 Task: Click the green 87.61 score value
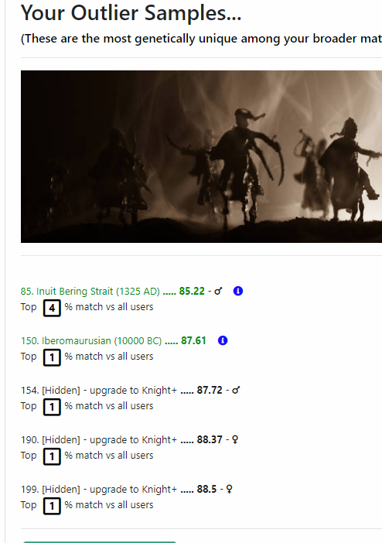pyautogui.click(x=193, y=340)
